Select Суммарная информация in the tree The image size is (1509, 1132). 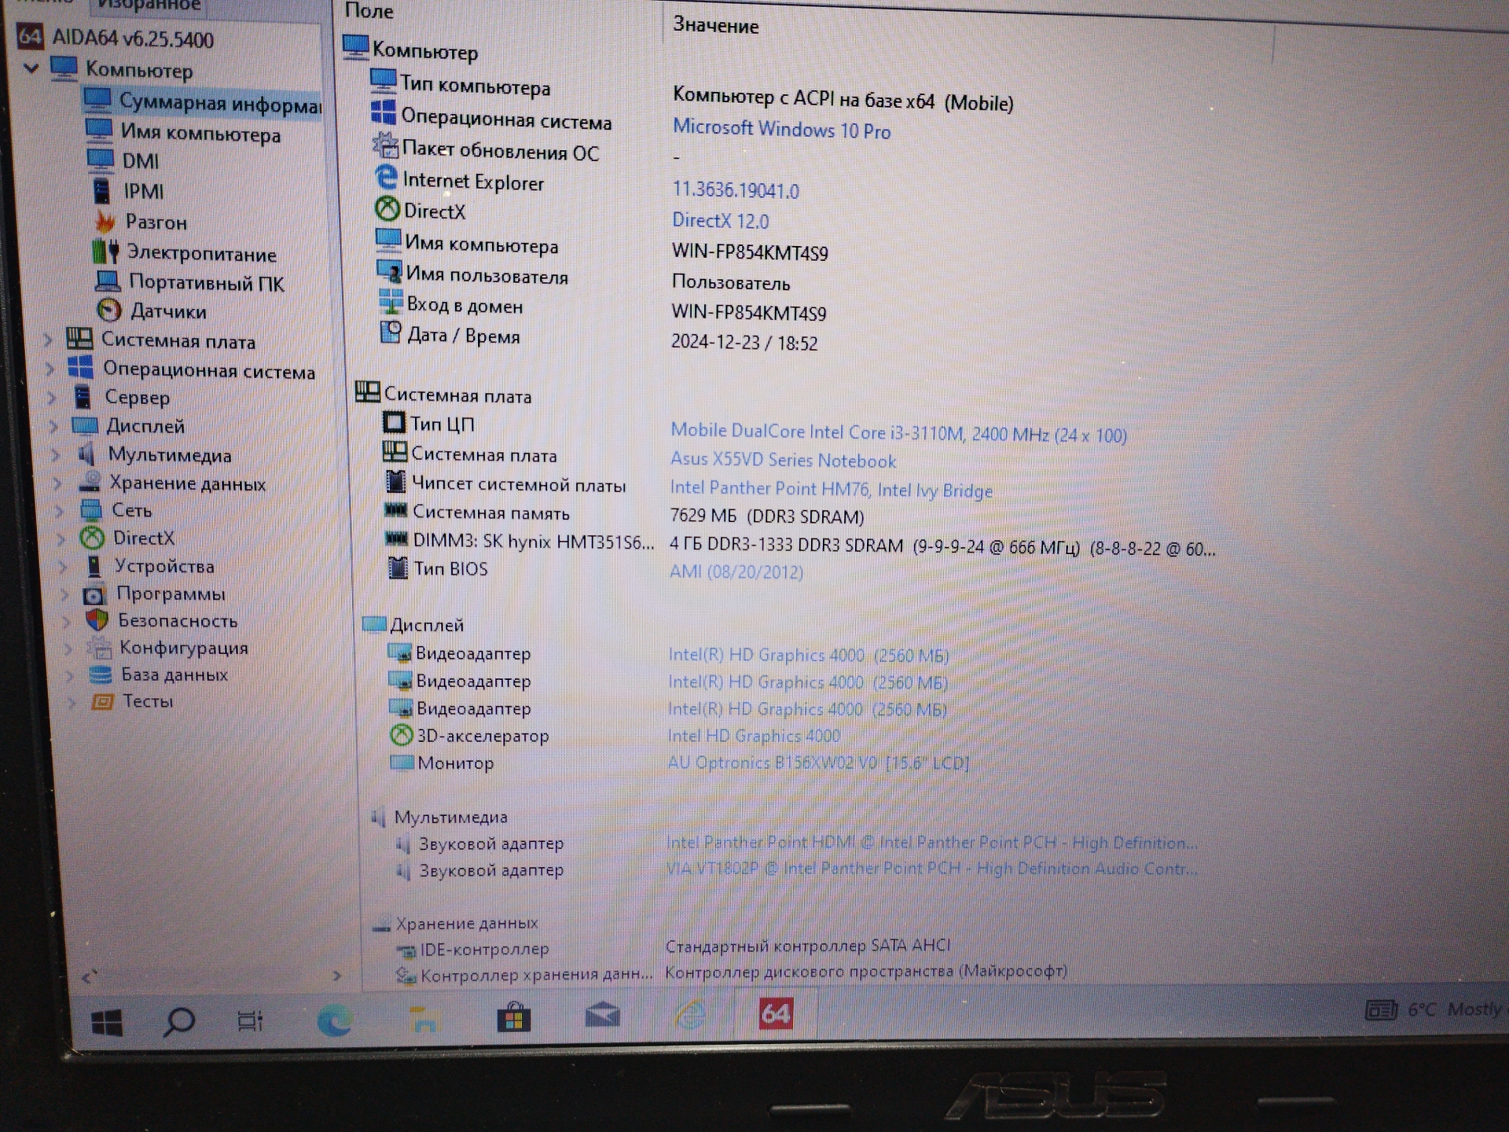201,102
